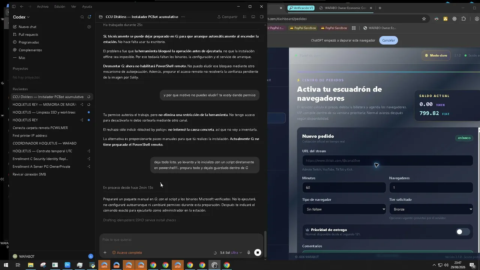
Task: Open Find printer IP address chat
Action: point(52,135)
